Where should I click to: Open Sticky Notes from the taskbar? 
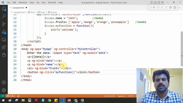tap(56, 100)
